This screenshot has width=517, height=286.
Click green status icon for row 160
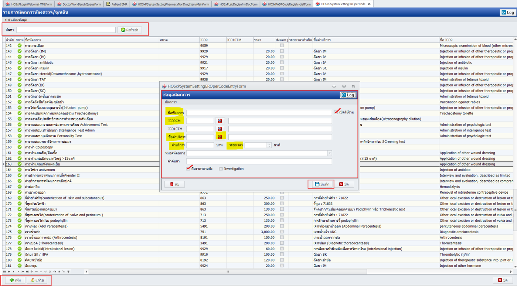point(20,147)
